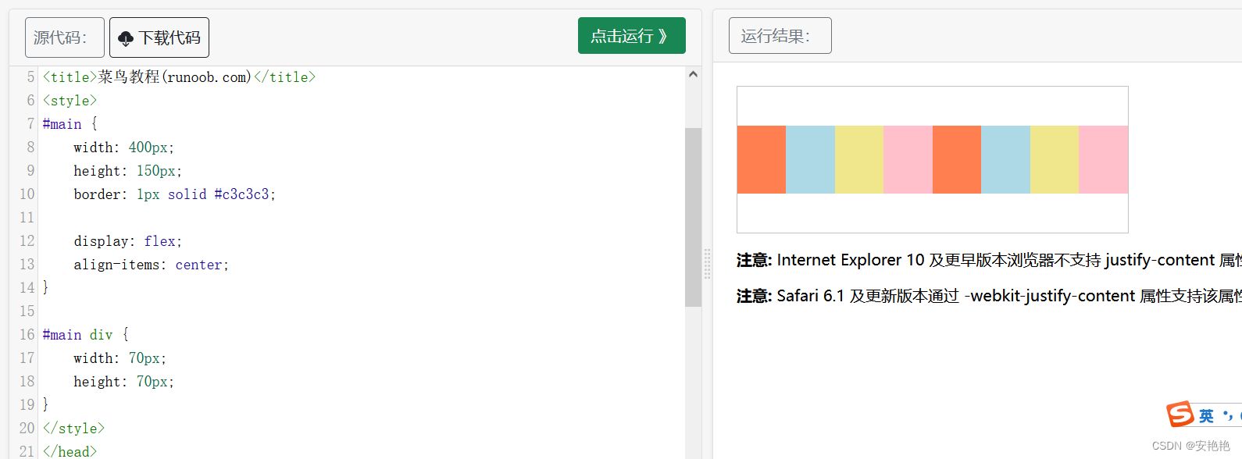Click the first khaki yellow box
Viewport: 1242px width, 459px height.
859,159
